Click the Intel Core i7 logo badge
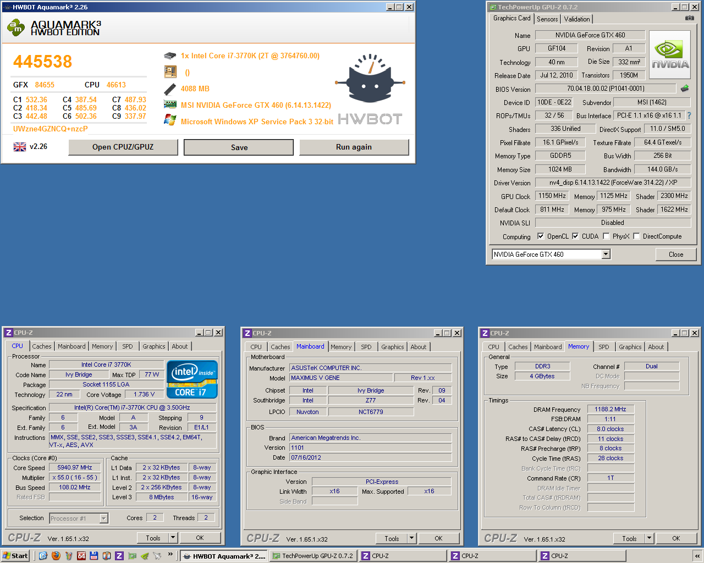Screen dimensions: 704x563 192,379
